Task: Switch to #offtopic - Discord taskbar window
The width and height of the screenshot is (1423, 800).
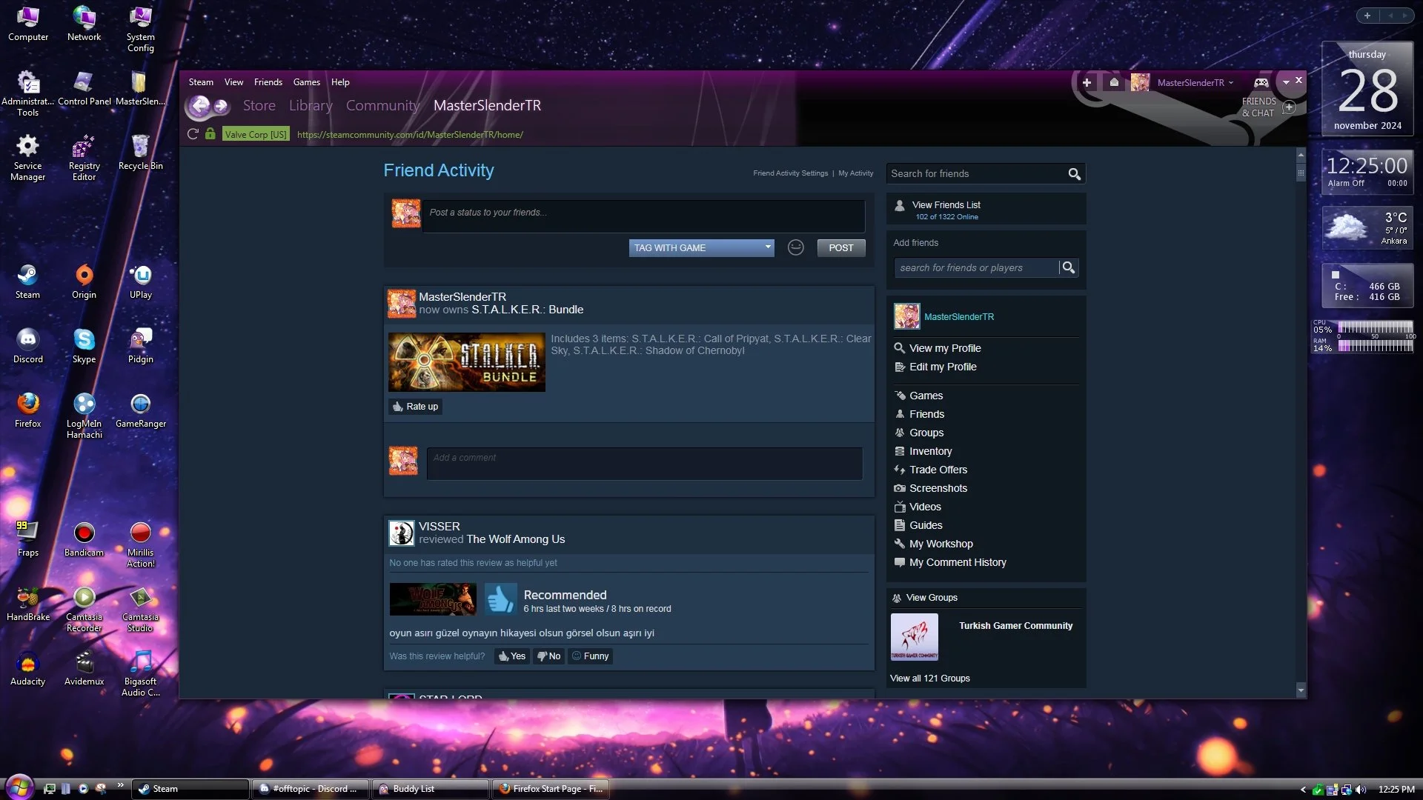Action: tap(310, 789)
